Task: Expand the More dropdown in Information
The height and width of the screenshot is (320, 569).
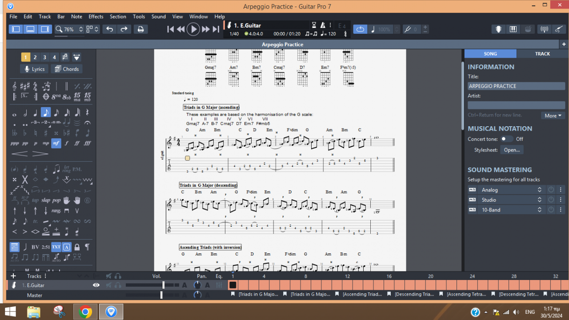Action: pos(553,116)
